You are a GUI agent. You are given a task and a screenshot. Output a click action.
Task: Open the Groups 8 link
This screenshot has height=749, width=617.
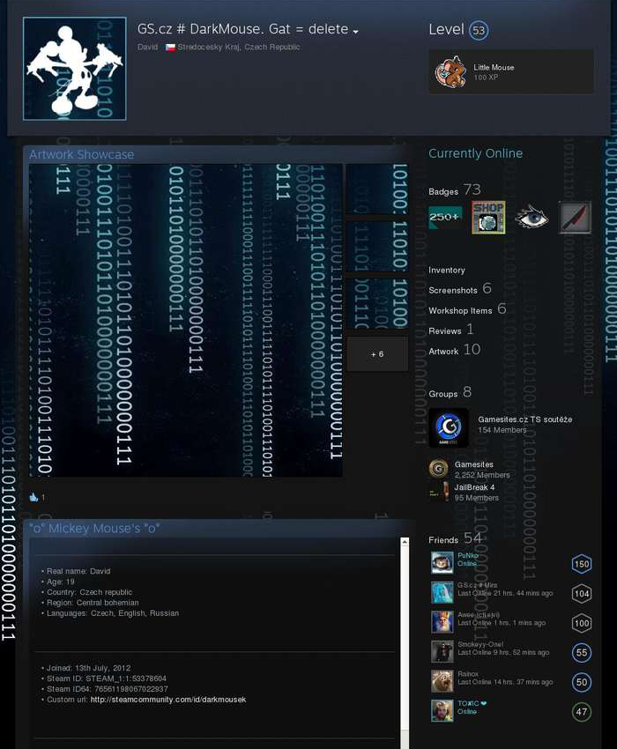450,393
